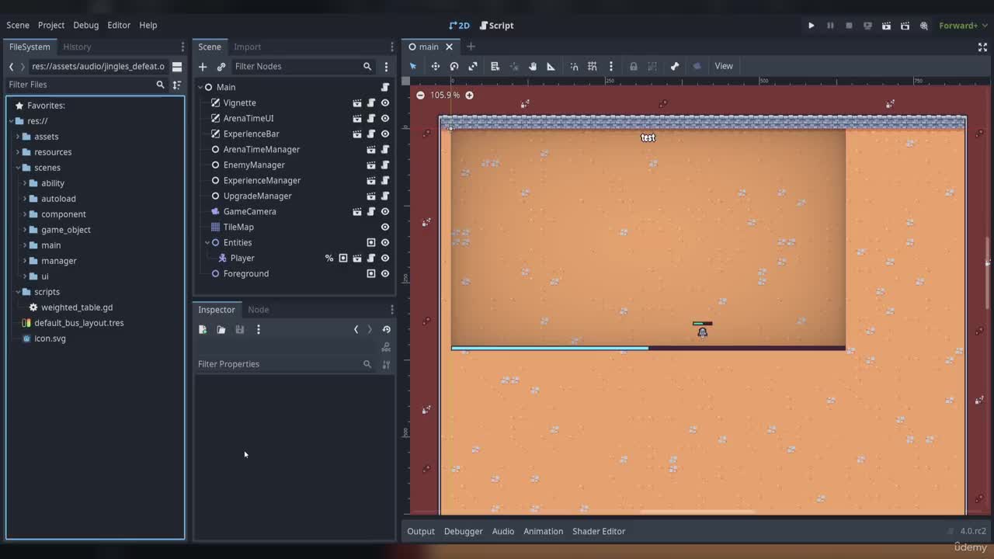This screenshot has height=559, width=994.
Task: Open the Editor menu
Action: [119, 25]
